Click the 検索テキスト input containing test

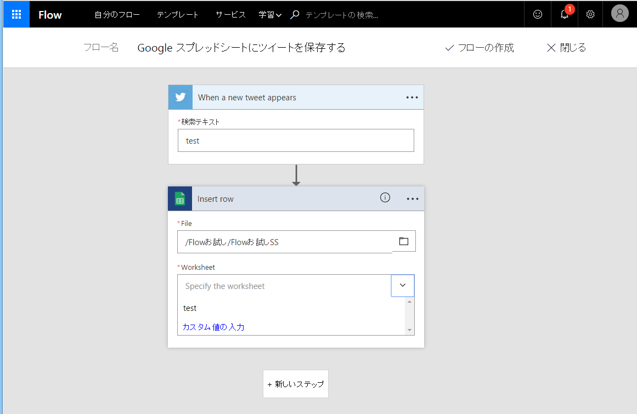(x=296, y=140)
